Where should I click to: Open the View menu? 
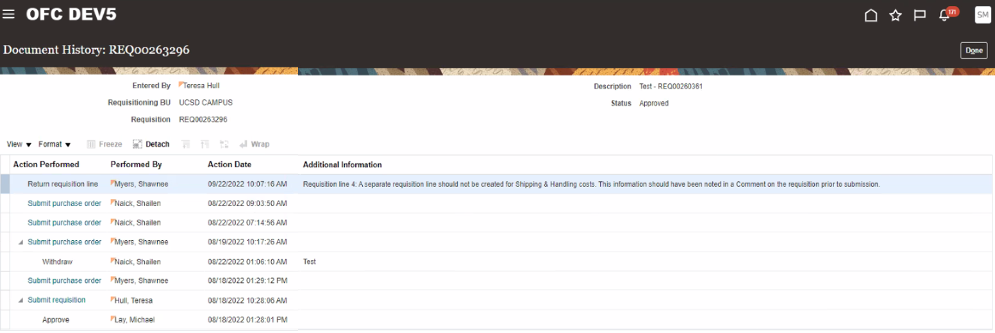click(x=19, y=144)
